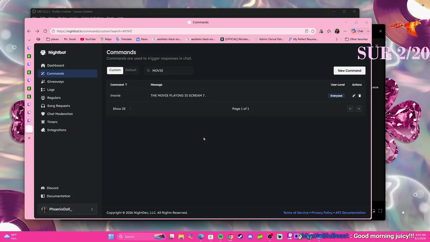Switch to the Custom commands tab
The height and width of the screenshot is (242, 430).
click(115, 70)
